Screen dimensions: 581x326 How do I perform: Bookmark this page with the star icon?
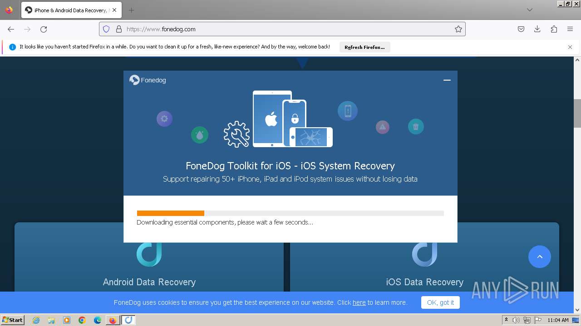pos(458,29)
